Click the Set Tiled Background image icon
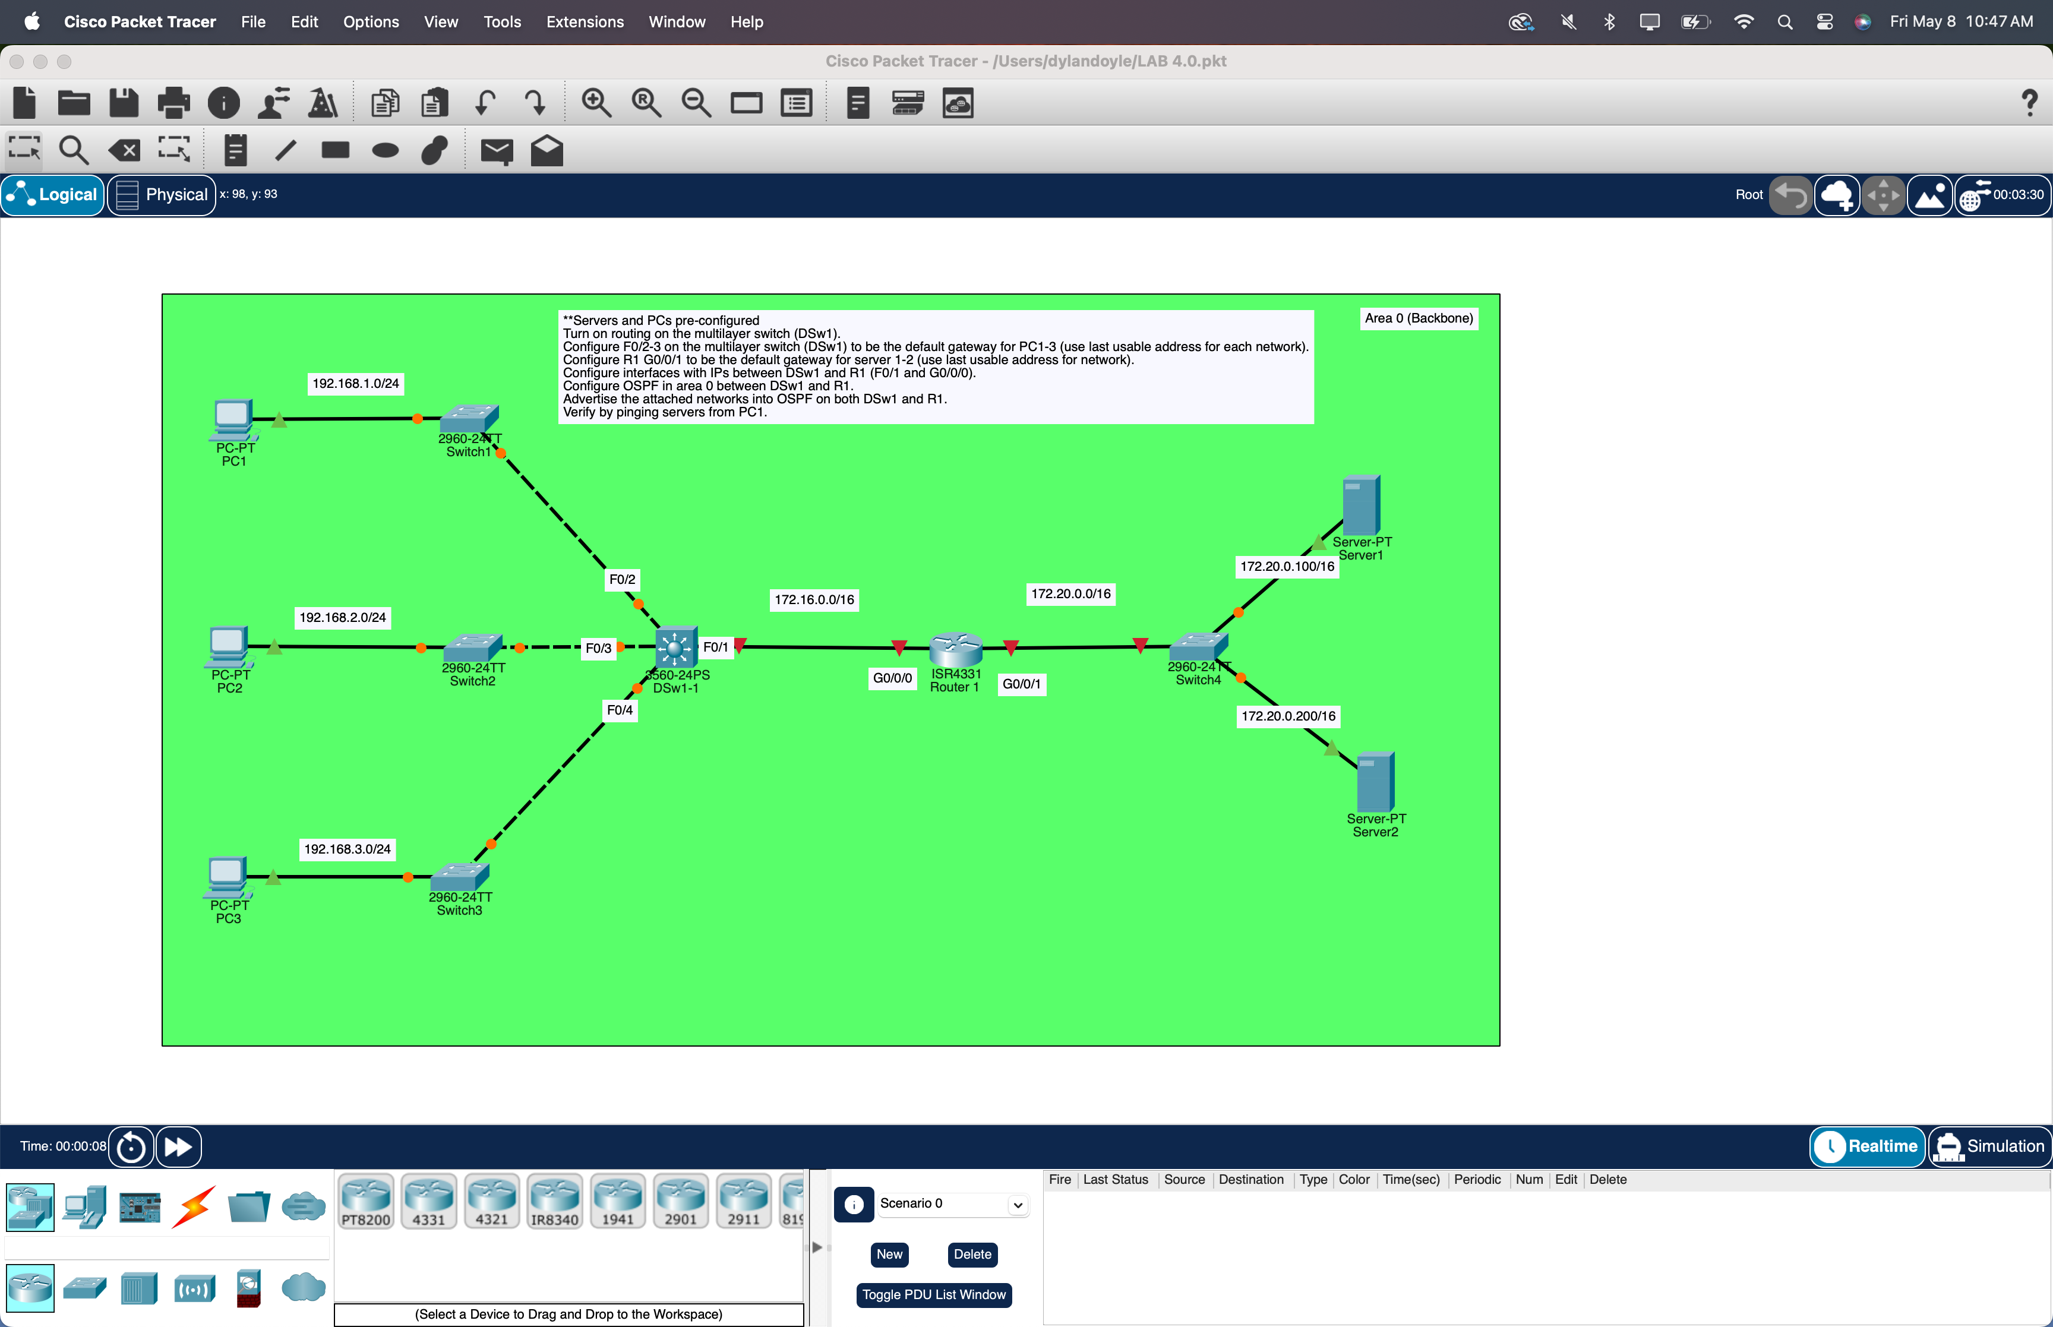The width and height of the screenshot is (2053, 1327). [x=1930, y=195]
